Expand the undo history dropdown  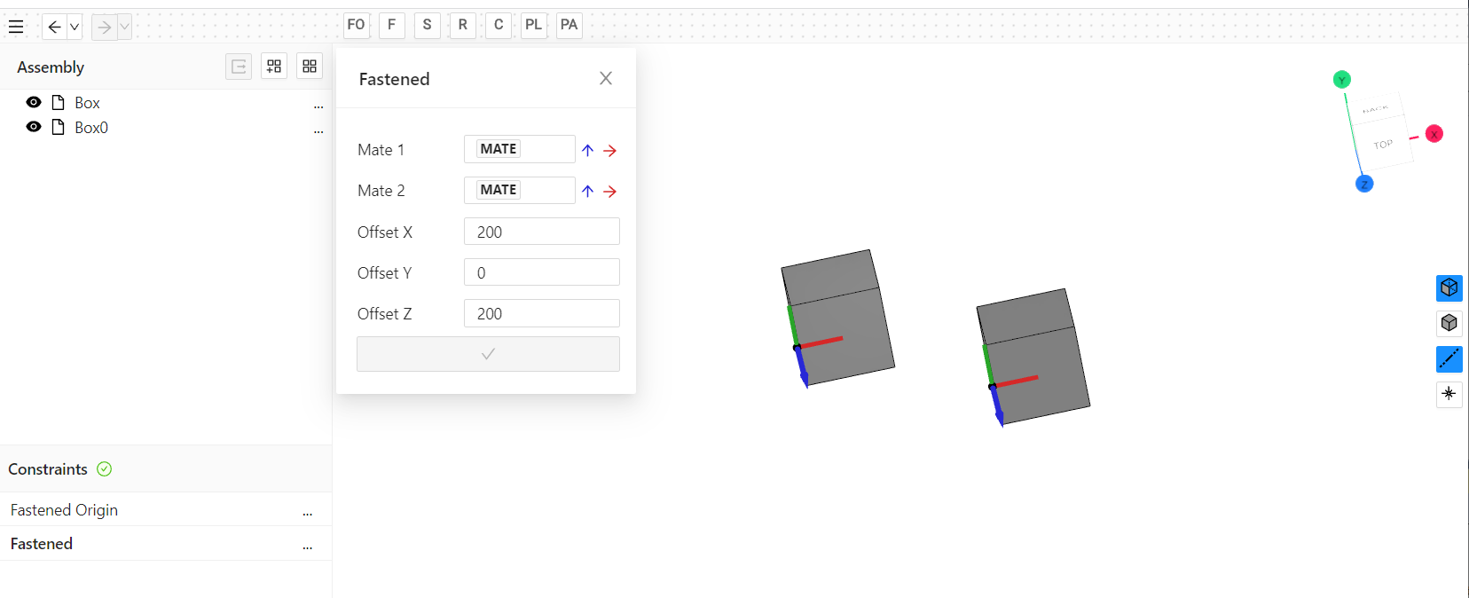[x=75, y=27]
